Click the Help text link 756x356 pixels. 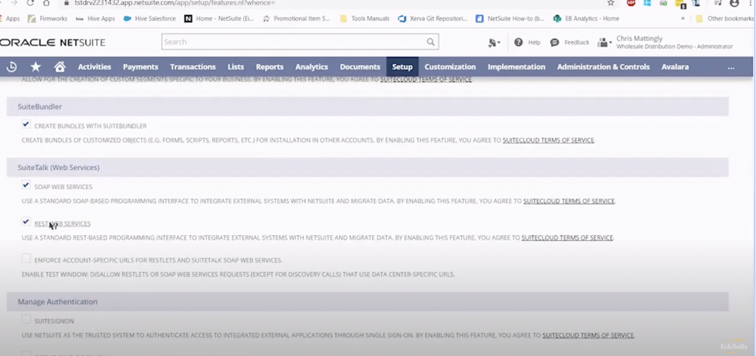click(x=534, y=42)
